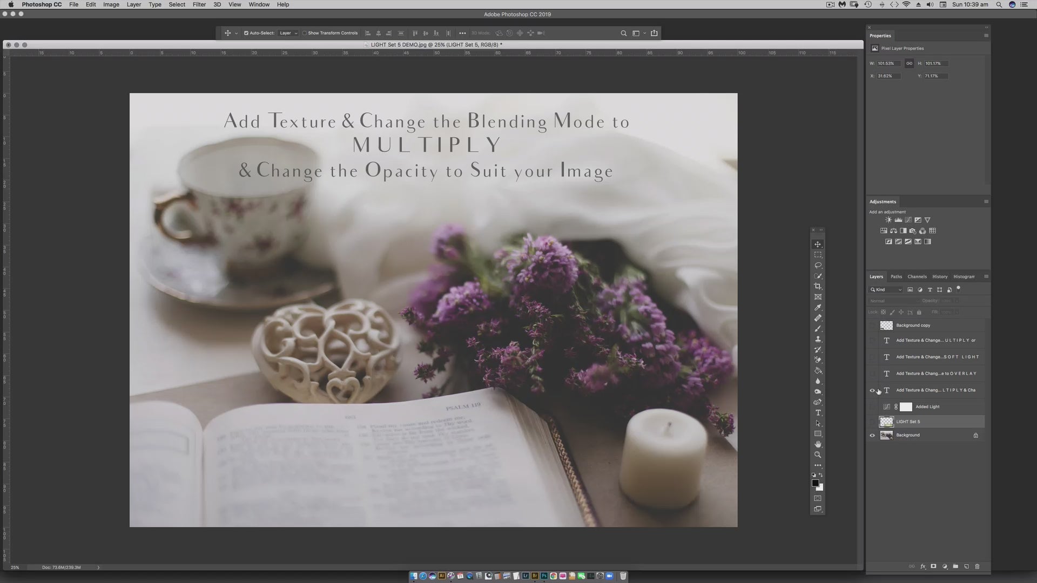Activate the Zoom tool in toolbar
Image resolution: width=1037 pixels, height=583 pixels.
pyautogui.click(x=818, y=455)
